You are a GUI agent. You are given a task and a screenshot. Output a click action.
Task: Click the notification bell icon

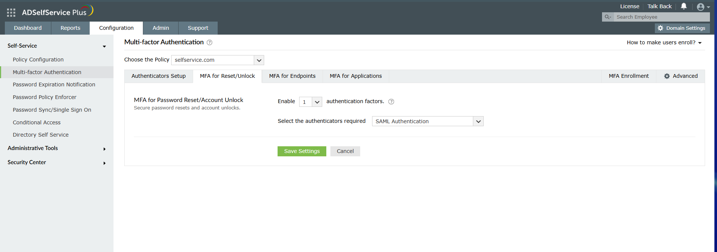(684, 6)
